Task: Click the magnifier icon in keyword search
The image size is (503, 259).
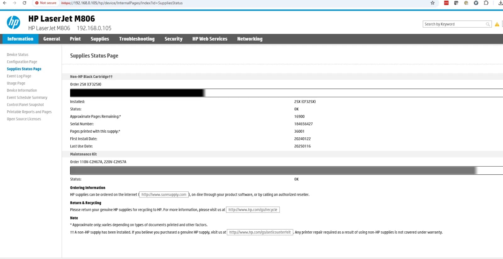Action: pos(488,24)
